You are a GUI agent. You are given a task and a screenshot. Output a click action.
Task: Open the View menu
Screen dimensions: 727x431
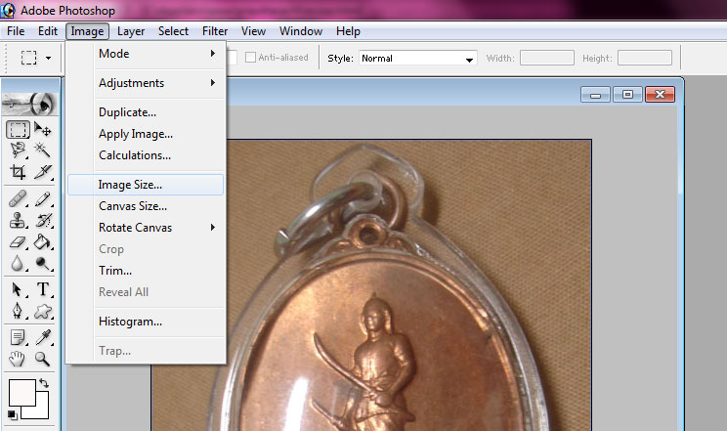pyautogui.click(x=253, y=31)
